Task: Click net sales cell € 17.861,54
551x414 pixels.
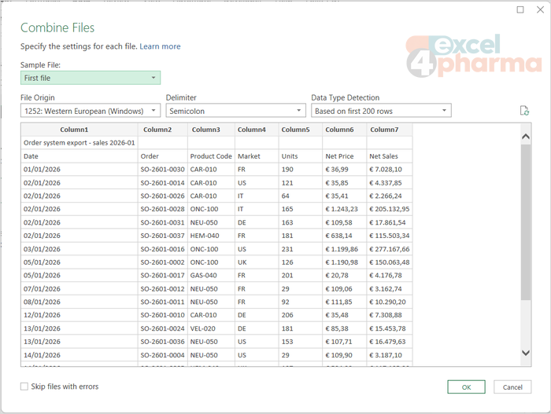Action: [x=390, y=222]
